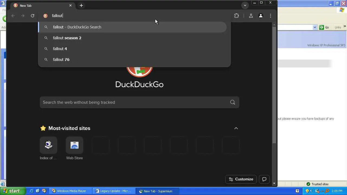This screenshot has height=195, width=347.
Task: Click the DuckDuckGo wordmark text
Action: coord(139,84)
